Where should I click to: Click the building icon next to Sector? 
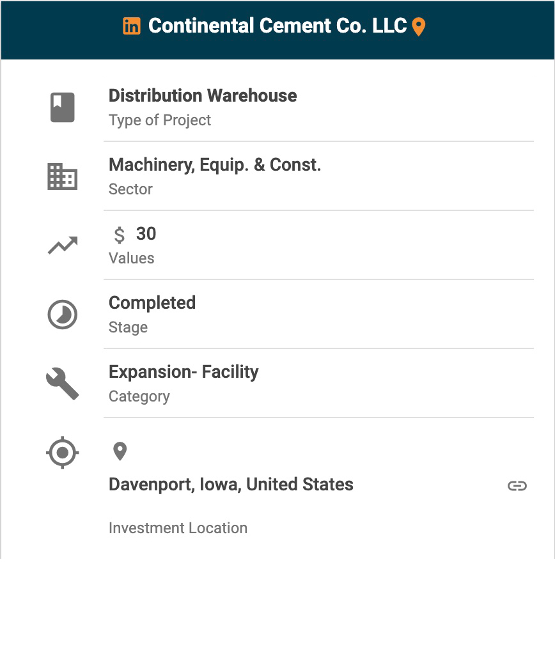tap(63, 176)
